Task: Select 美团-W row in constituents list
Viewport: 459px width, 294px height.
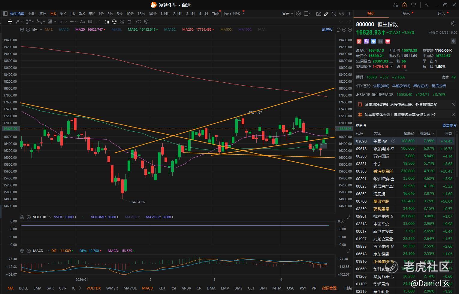Action: tap(406, 141)
